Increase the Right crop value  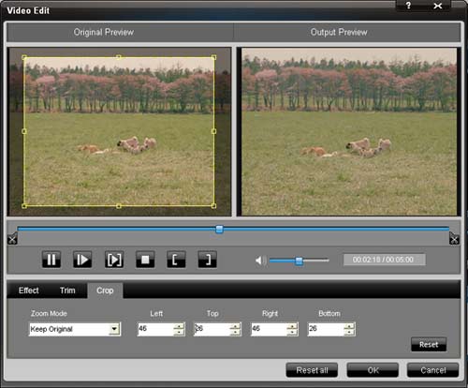click(x=293, y=326)
